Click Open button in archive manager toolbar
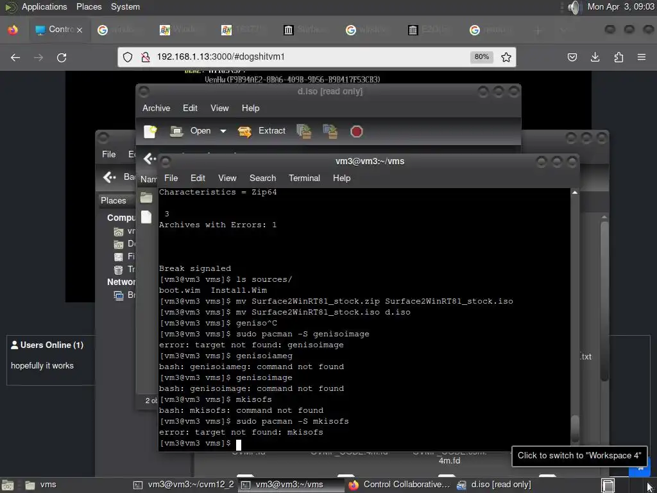This screenshot has width=657, height=493. 191,131
